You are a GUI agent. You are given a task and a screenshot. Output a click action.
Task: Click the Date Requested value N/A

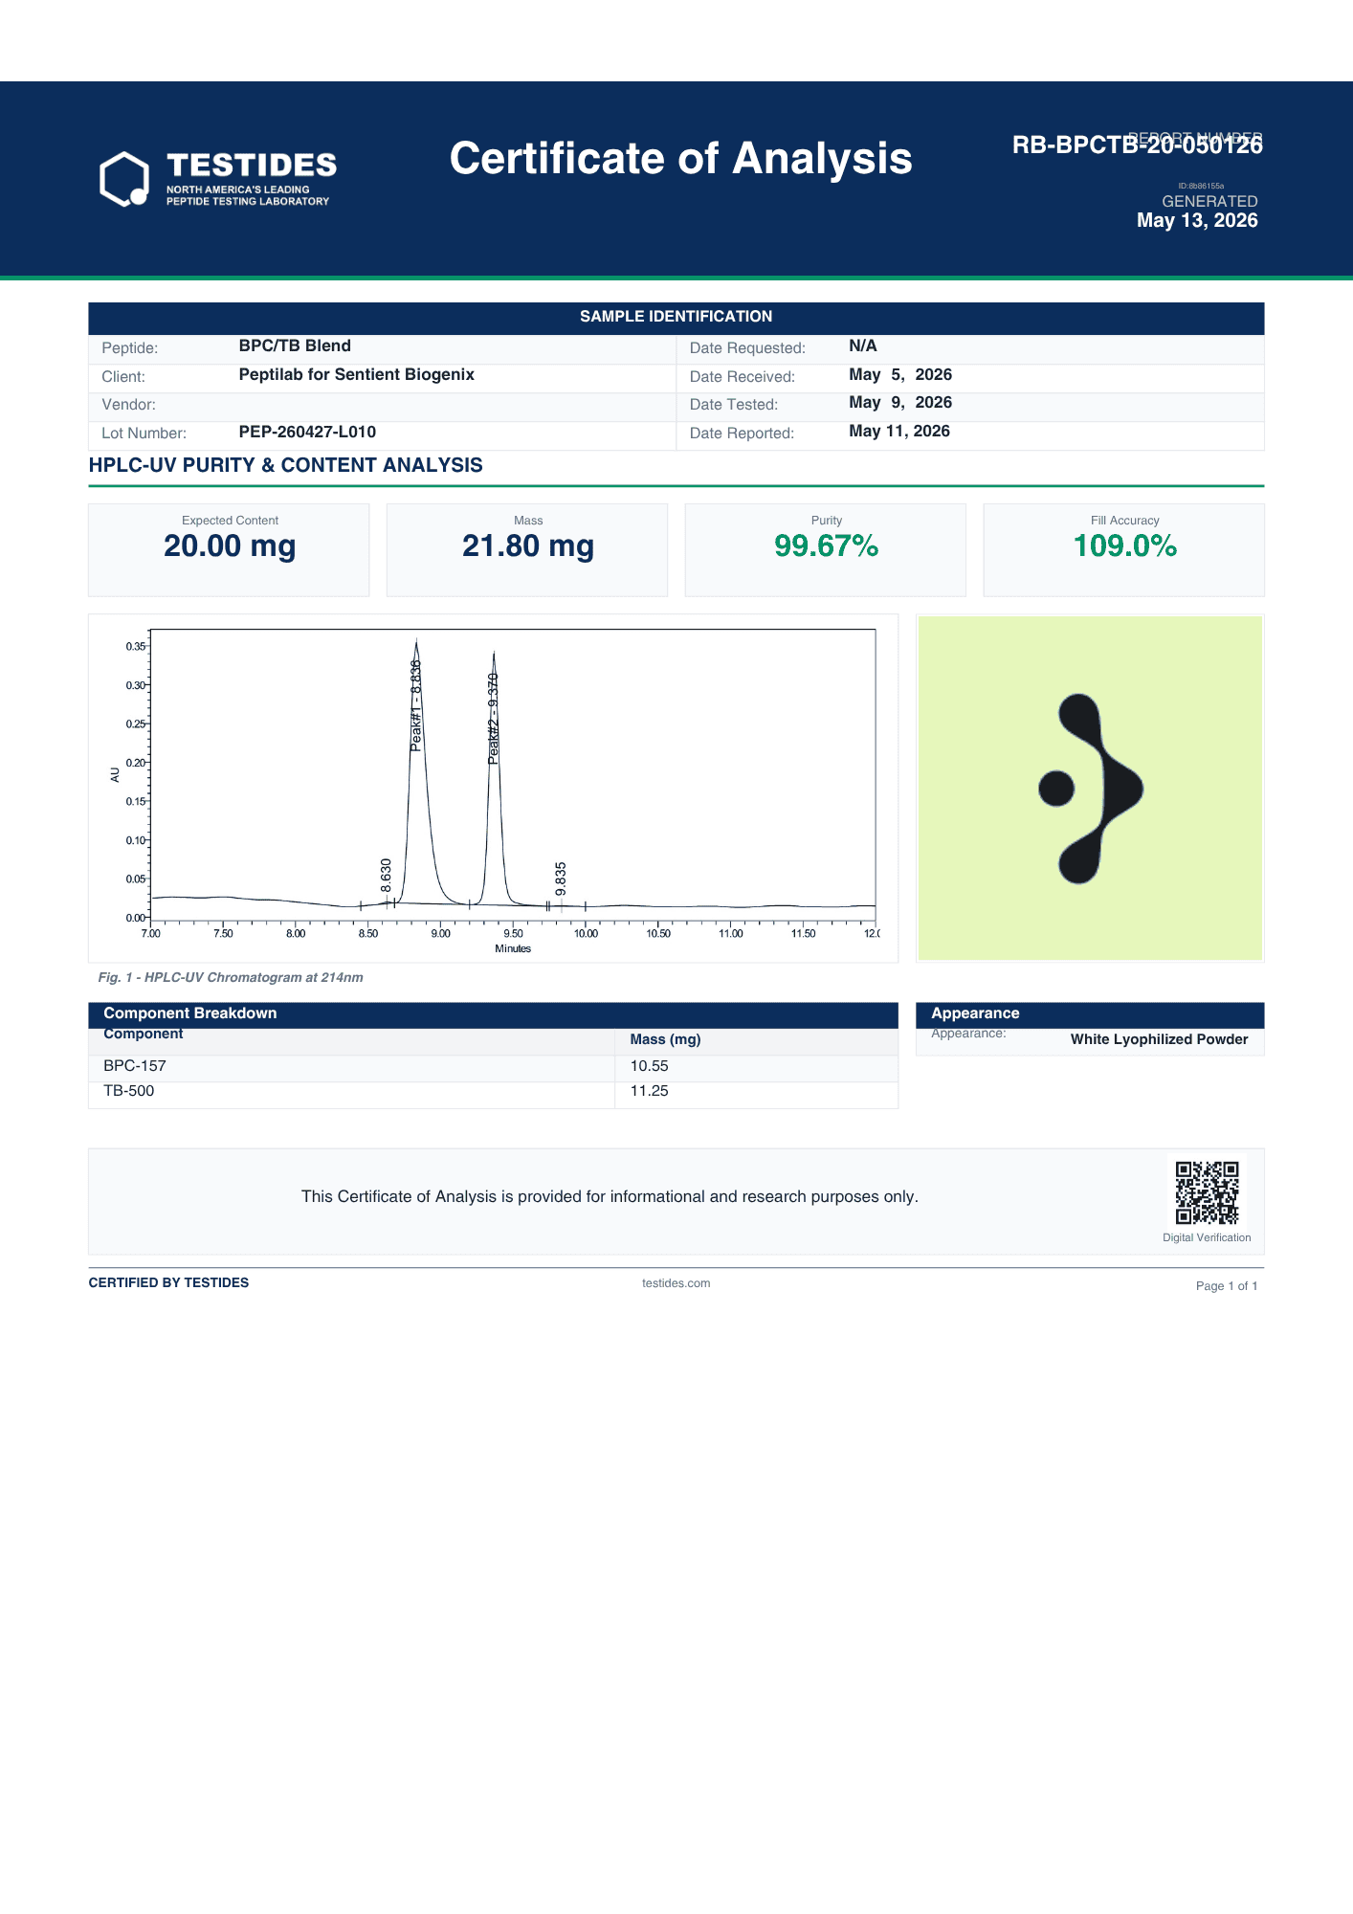coord(863,346)
